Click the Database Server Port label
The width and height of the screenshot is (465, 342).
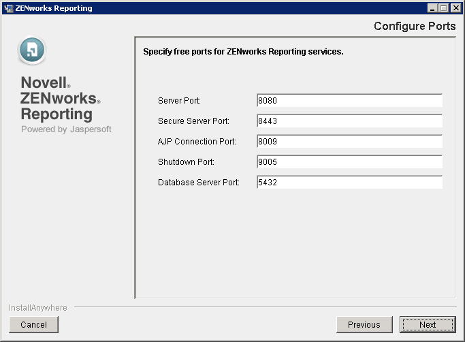[199, 183]
